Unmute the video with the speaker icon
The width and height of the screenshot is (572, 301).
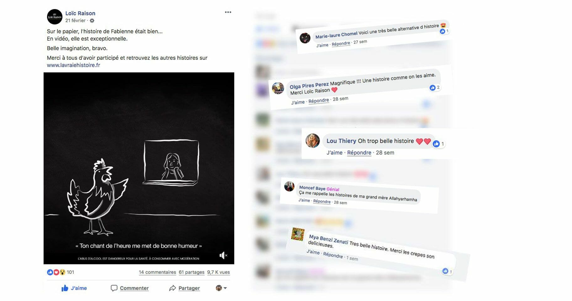tap(223, 256)
